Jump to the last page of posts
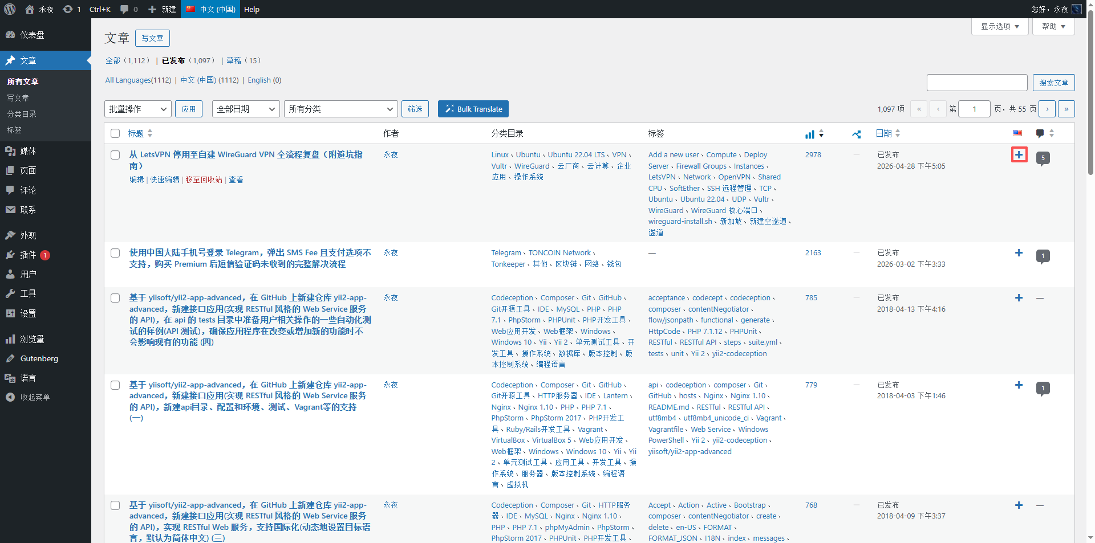 click(x=1066, y=109)
